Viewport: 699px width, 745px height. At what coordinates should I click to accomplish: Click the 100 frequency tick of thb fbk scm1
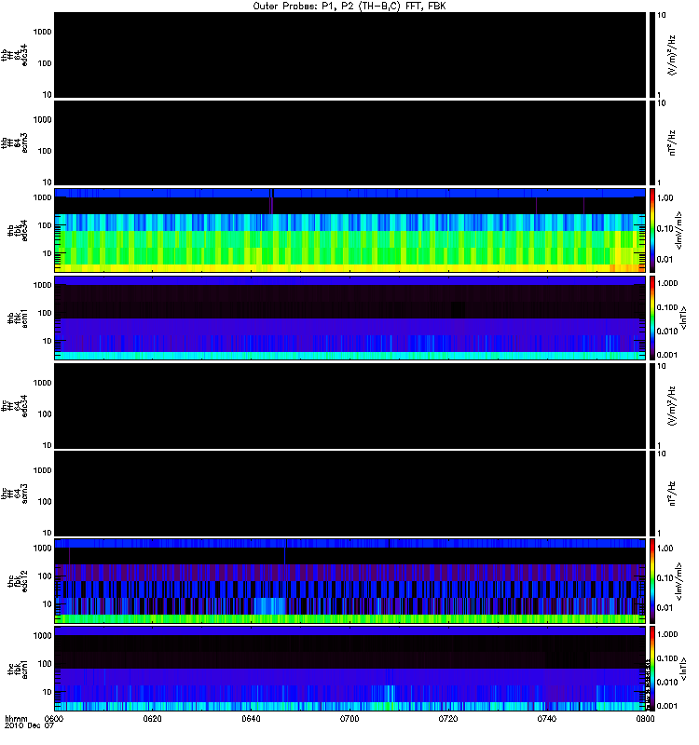45,313
